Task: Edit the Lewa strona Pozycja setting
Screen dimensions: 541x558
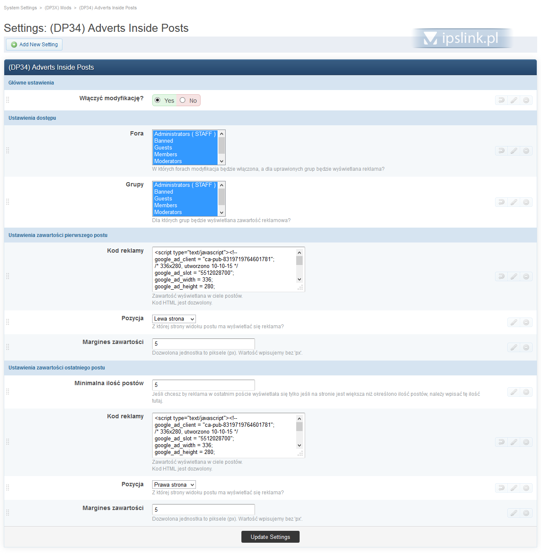Action: [x=514, y=322]
